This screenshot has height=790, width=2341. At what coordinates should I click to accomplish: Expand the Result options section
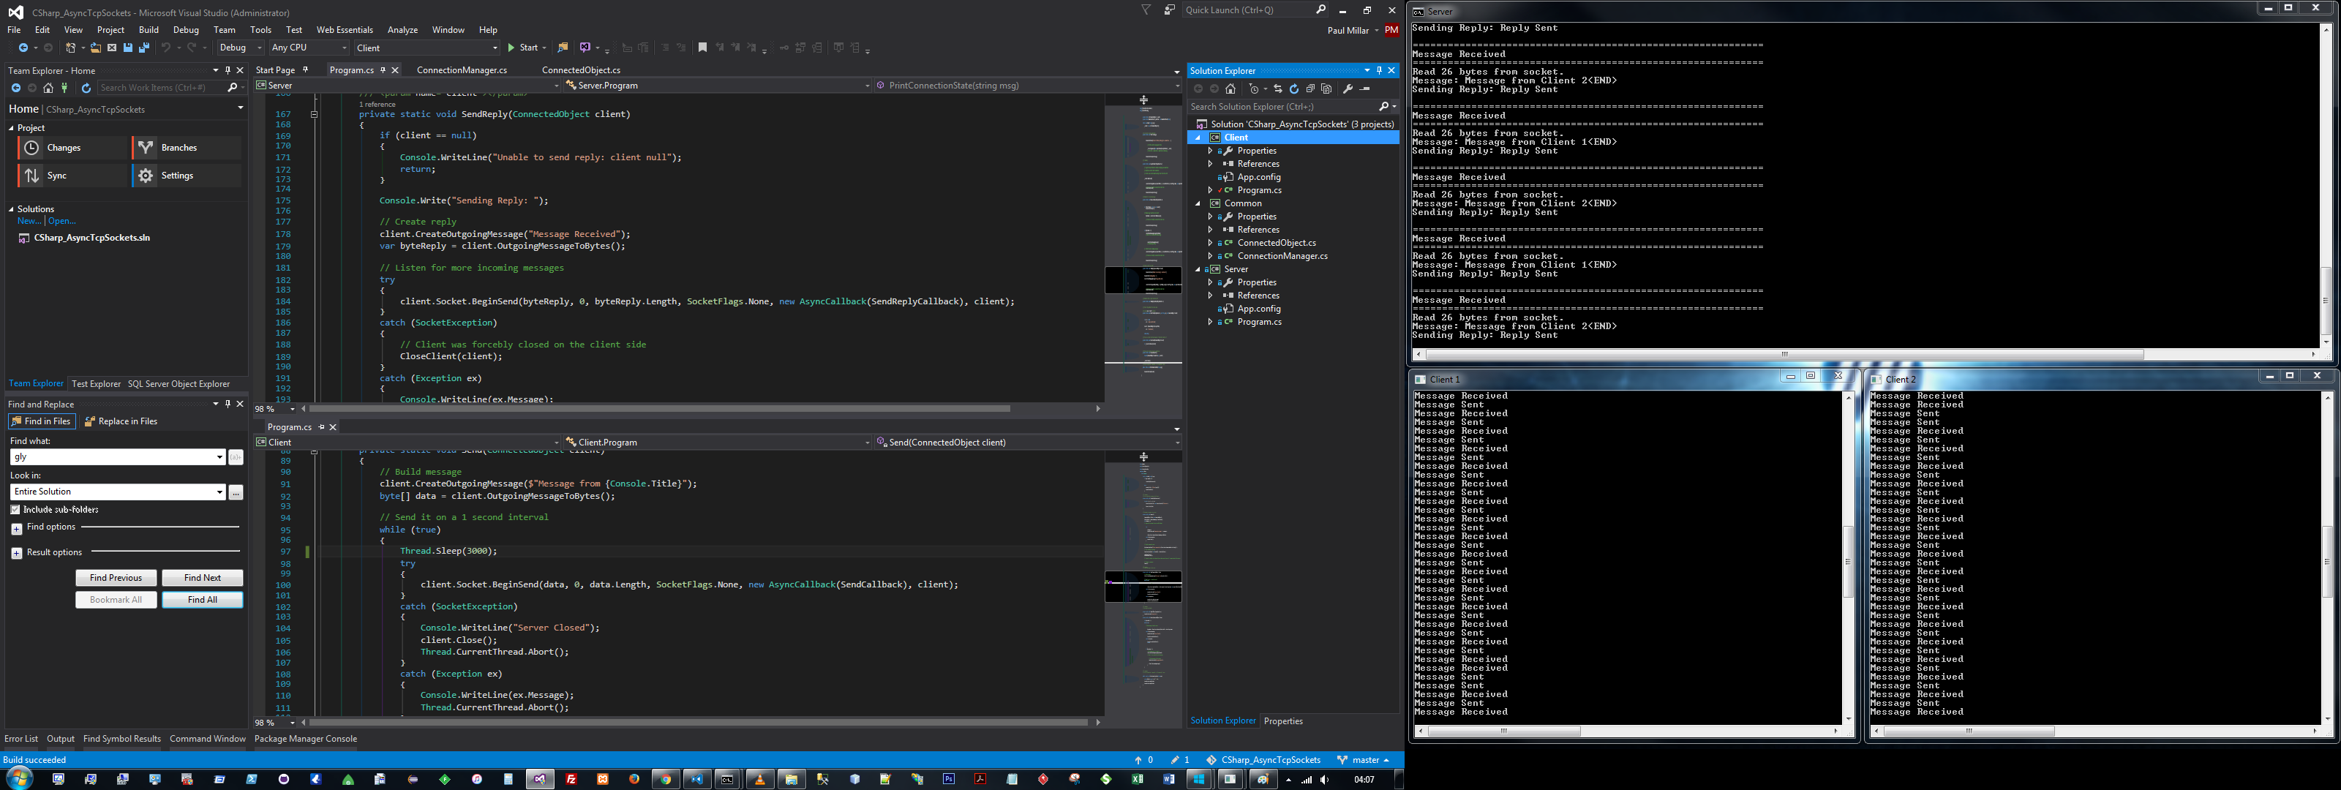point(16,553)
